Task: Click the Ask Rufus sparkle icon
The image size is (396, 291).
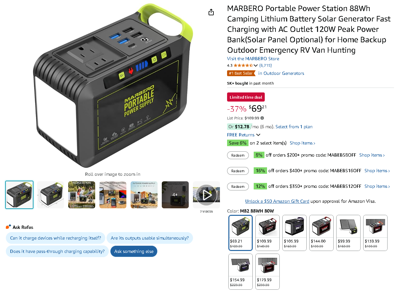Action: (x=8, y=227)
